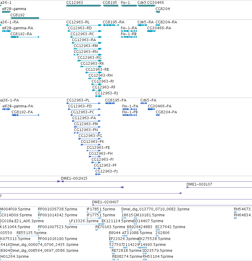
Task: Click the AT31088.5prime EST label
Action: 137,233
